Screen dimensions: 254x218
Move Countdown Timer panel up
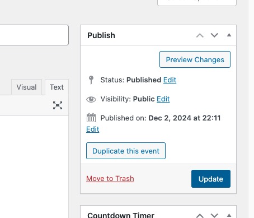tap(200, 215)
